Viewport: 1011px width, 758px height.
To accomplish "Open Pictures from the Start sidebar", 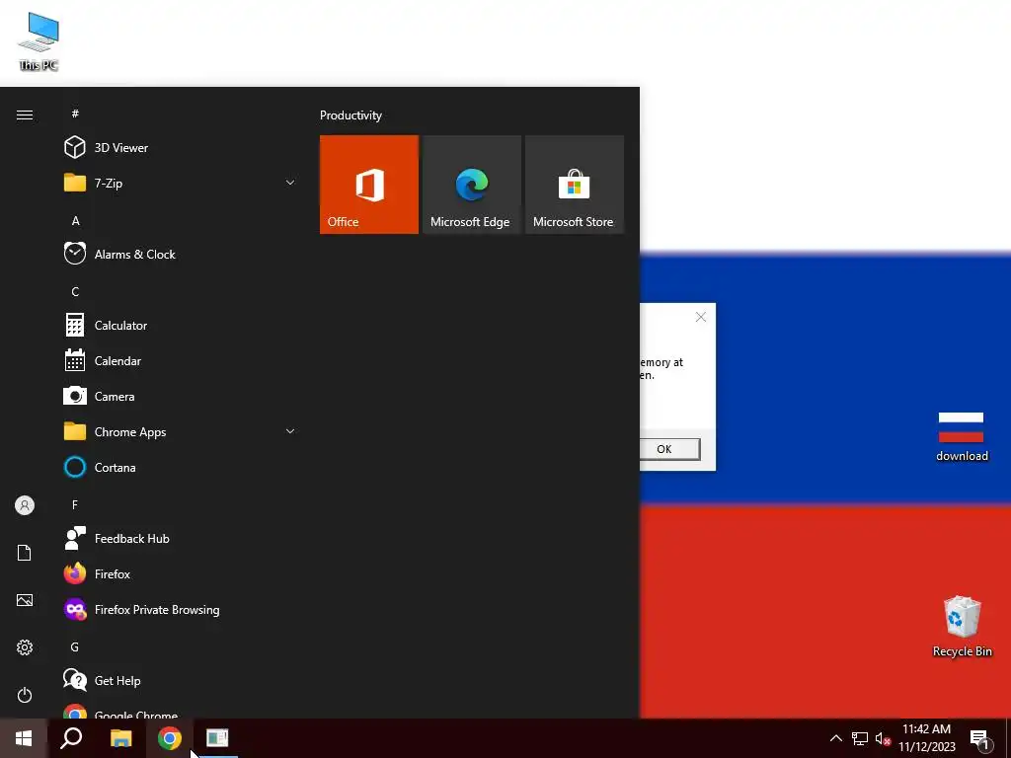I will tap(25, 600).
